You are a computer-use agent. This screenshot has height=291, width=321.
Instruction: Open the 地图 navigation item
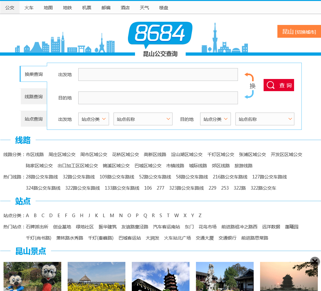click(x=48, y=8)
